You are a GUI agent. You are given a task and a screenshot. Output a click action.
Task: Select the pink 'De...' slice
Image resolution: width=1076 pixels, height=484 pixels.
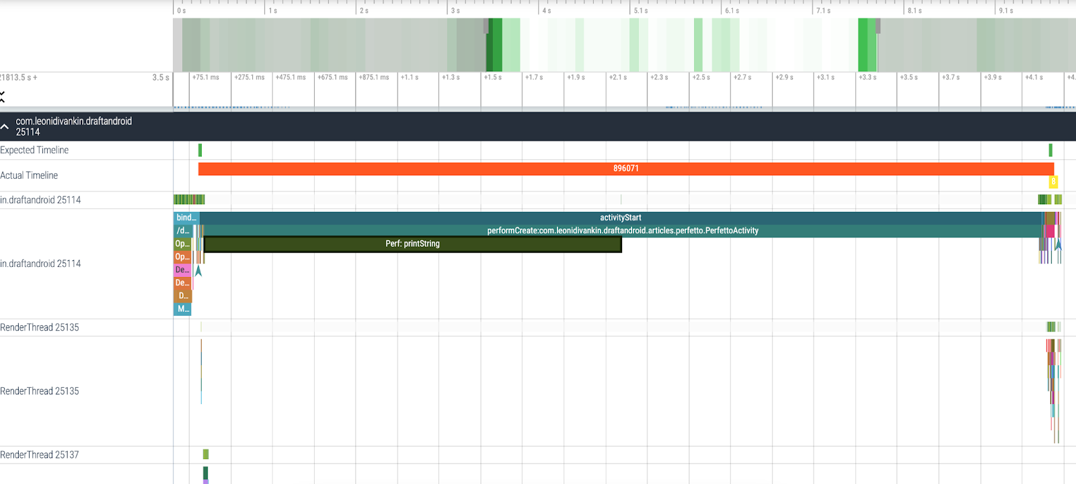tap(182, 270)
